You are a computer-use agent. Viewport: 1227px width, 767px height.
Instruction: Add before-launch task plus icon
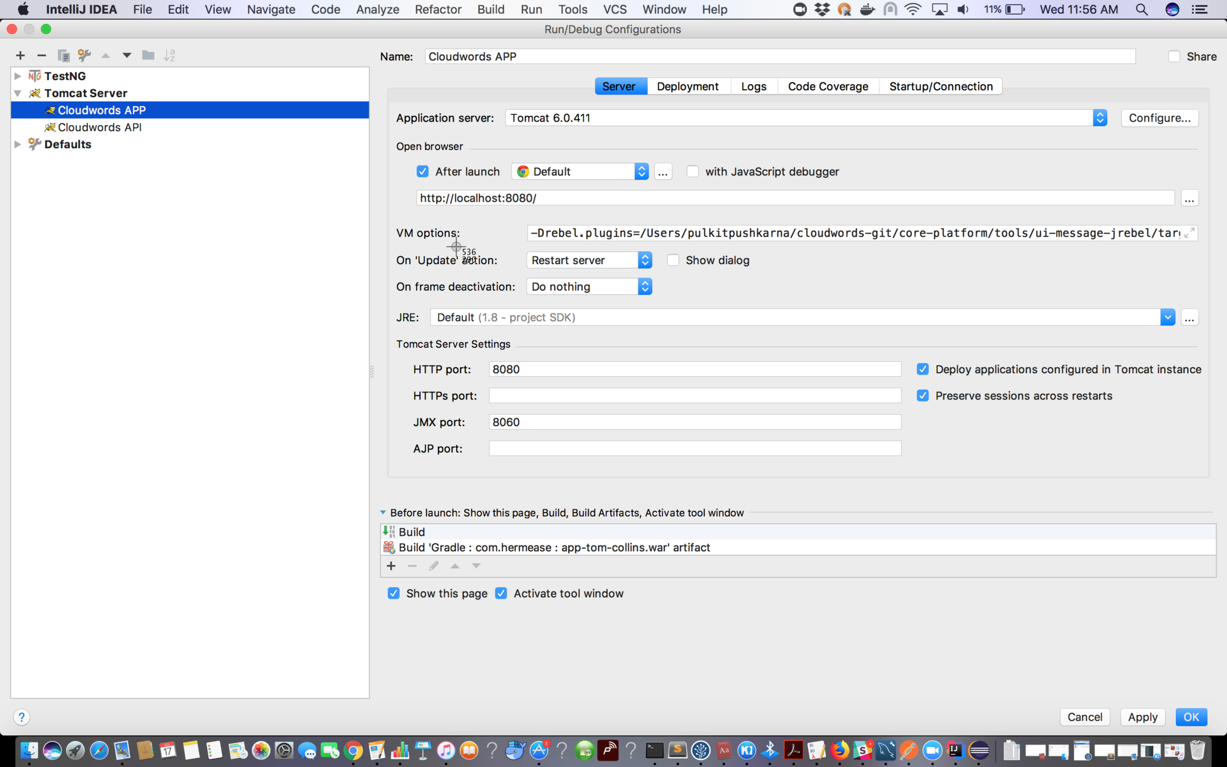pyautogui.click(x=391, y=566)
